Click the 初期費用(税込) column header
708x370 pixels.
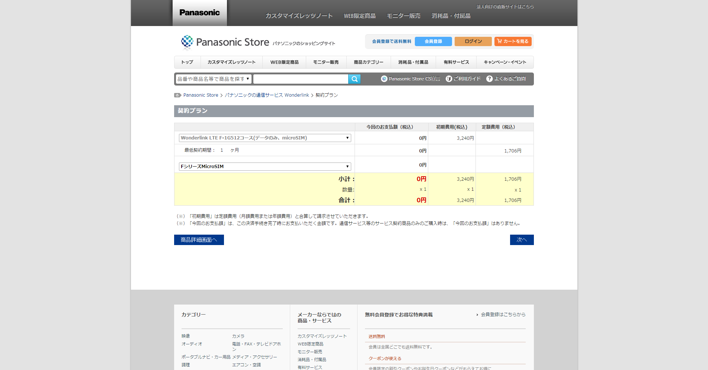point(452,127)
